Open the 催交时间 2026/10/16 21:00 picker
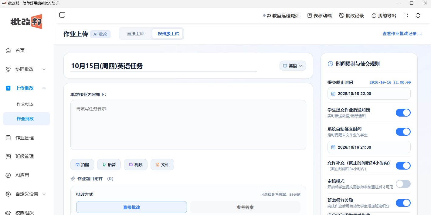The width and height of the screenshot is (431, 215). click(x=369, y=147)
